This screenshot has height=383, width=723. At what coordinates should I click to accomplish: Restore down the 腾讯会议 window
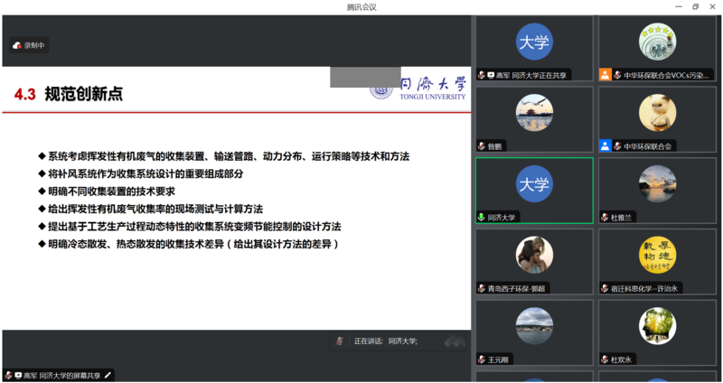point(695,6)
